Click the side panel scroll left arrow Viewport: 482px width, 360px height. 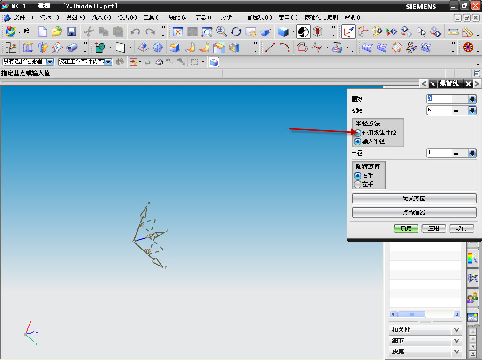(x=394, y=314)
